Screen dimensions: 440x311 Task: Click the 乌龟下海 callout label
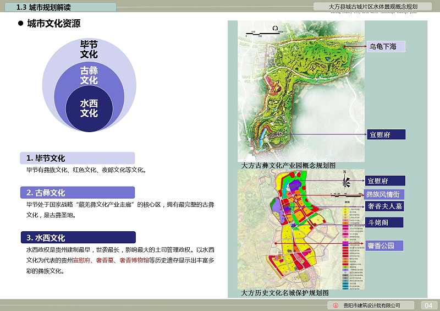coord(386,47)
